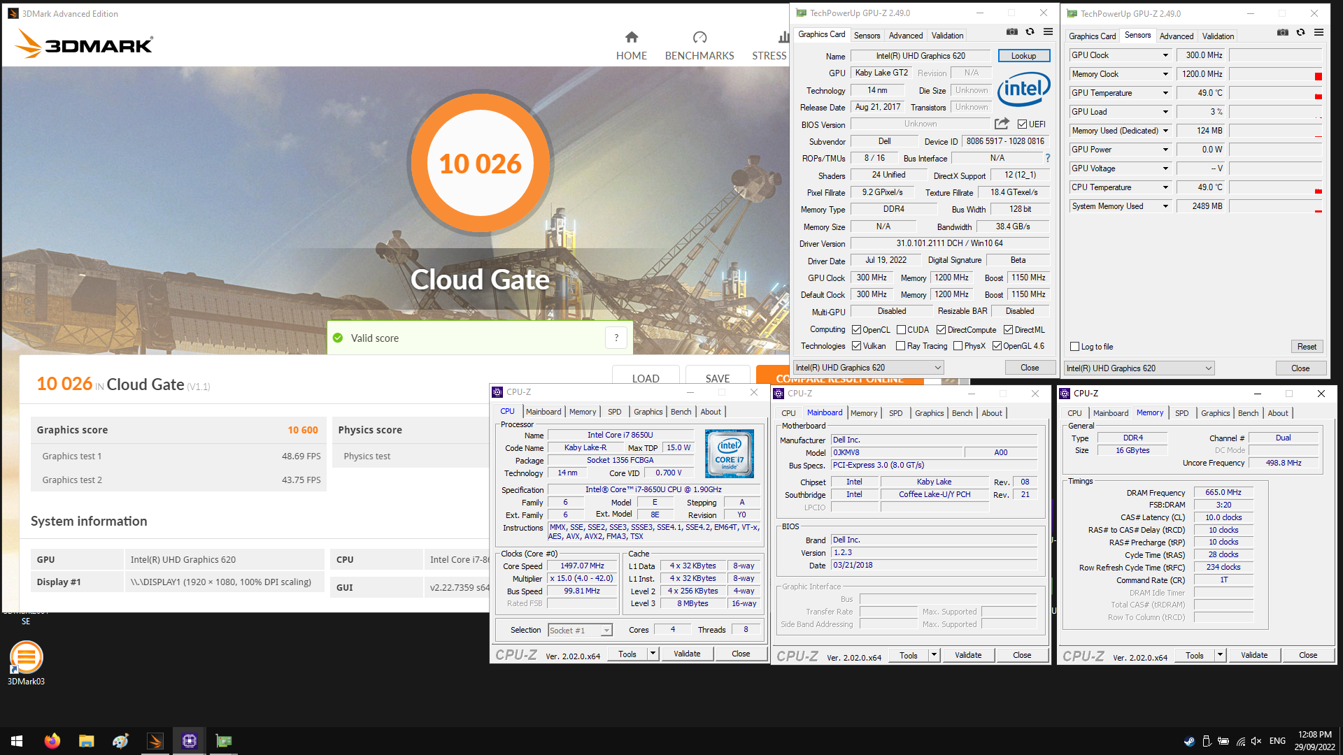Click the GPU Clock sensor graph
1343x755 pixels.
pos(1276,55)
